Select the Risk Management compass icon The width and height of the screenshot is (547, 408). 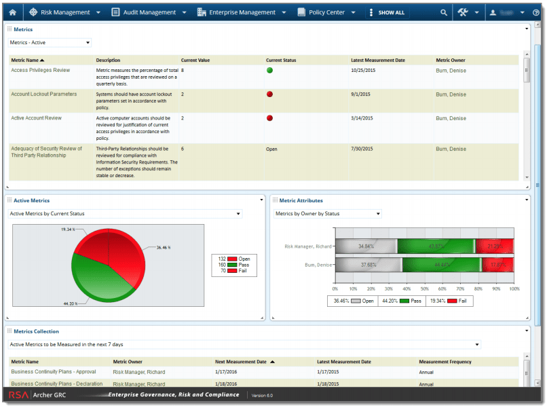point(32,12)
